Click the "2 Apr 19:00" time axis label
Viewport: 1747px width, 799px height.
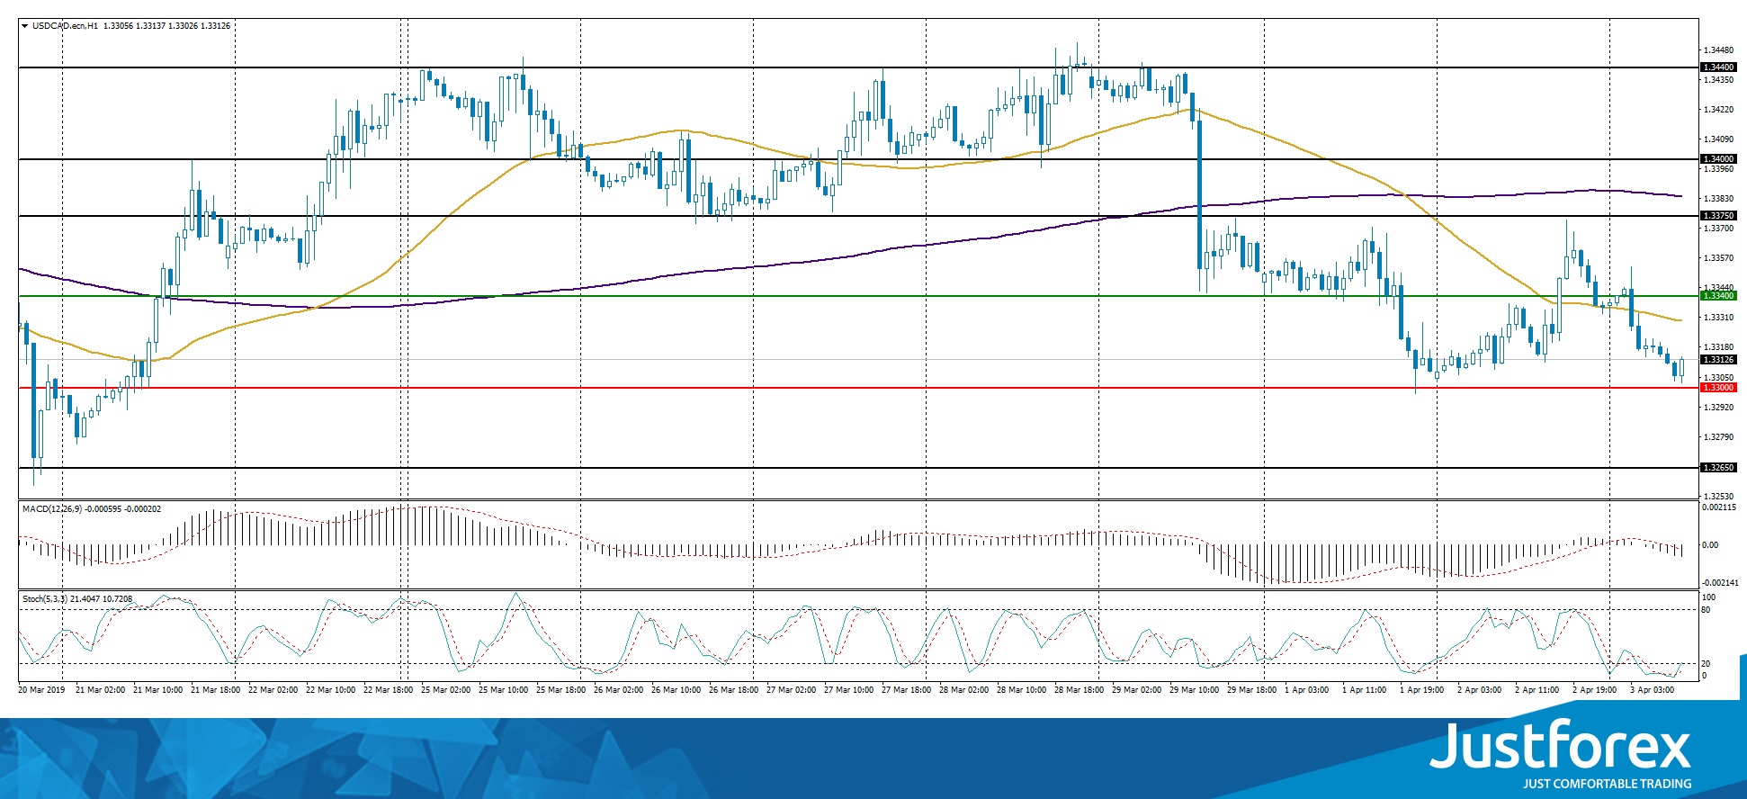click(1595, 690)
